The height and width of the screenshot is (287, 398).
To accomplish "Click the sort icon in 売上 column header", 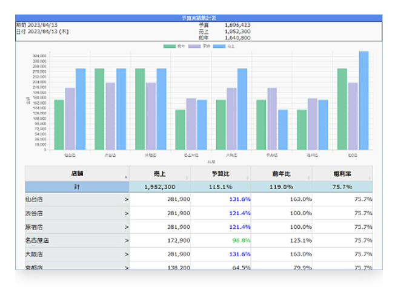I will [x=188, y=177].
